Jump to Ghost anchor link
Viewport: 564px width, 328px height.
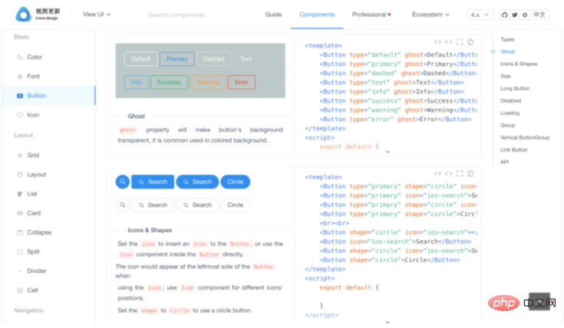(507, 52)
